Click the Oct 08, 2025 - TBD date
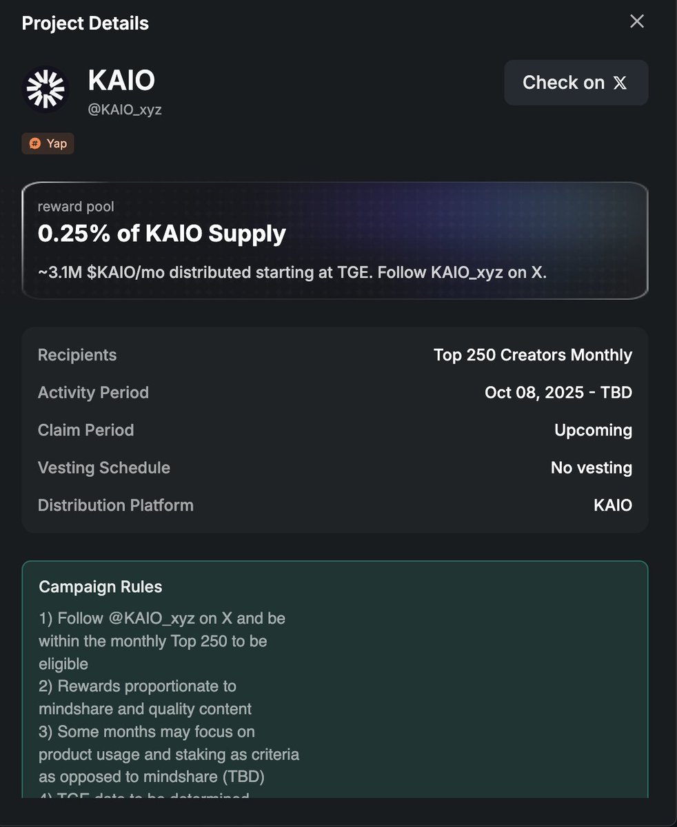Screen dimensions: 677x827 [x=558, y=393]
